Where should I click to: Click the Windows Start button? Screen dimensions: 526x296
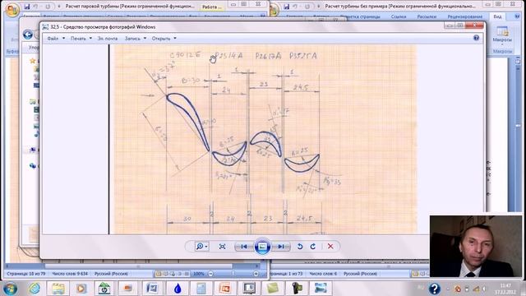click(10, 289)
